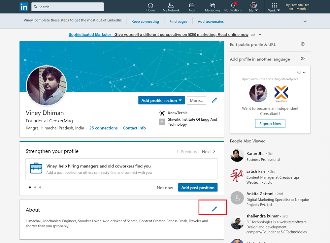Click the Add teammates link
330x243 pixels.
pos(211,21)
